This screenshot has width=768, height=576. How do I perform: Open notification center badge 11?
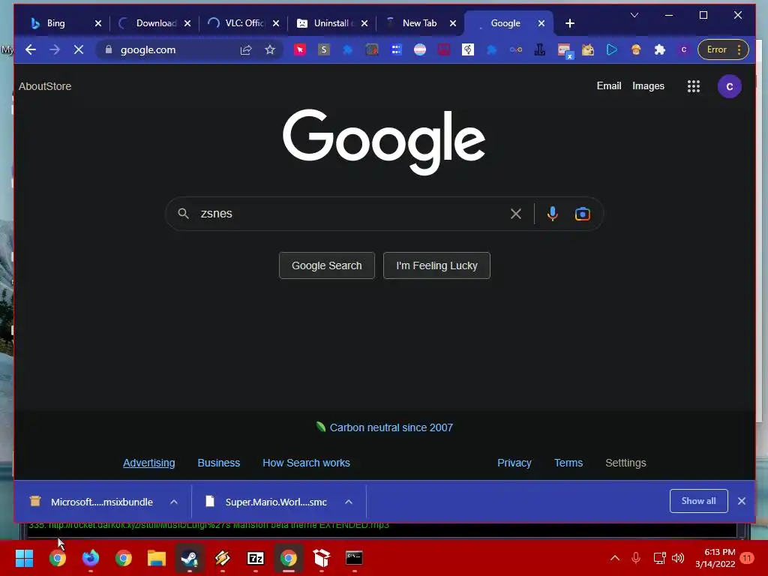[x=747, y=558]
